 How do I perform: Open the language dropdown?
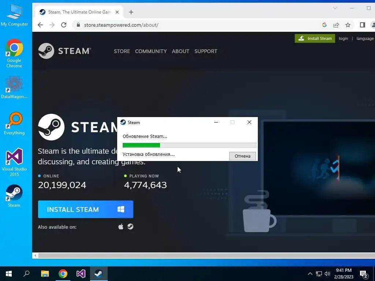pyautogui.click(x=365, y=38)
